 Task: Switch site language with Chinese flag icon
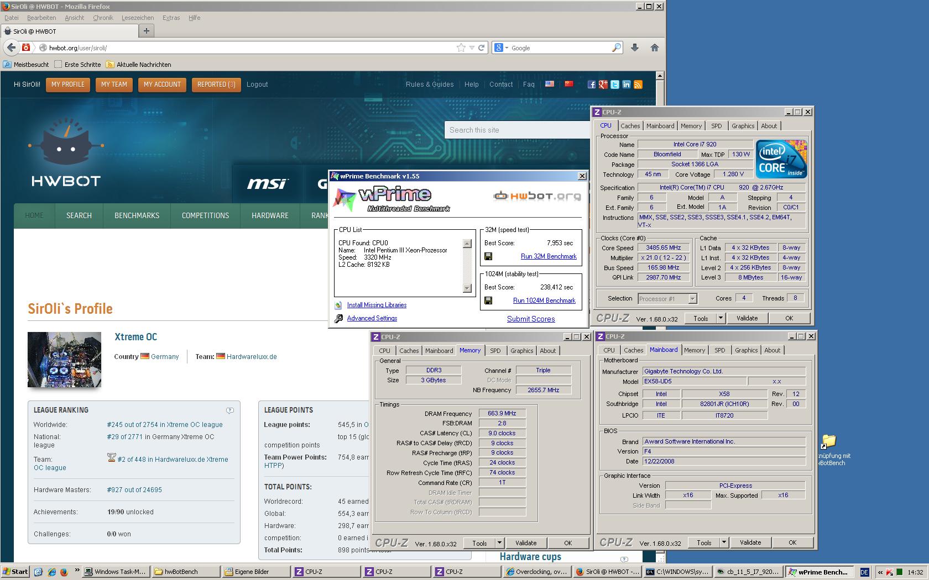tap(569, 84)
